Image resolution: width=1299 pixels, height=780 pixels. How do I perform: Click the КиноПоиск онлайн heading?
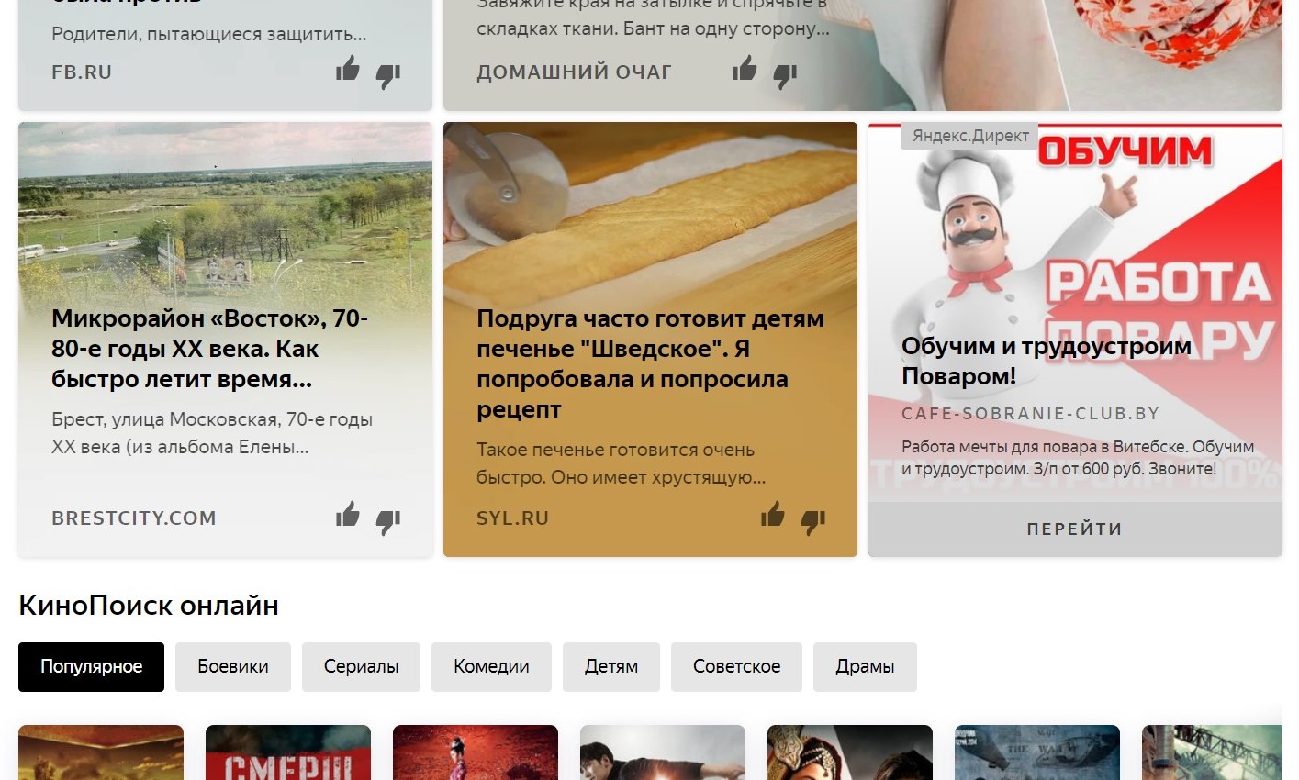[149, 606]
